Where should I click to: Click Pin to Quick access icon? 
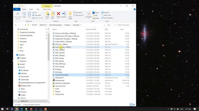pos(18,14)
